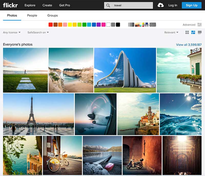Open the Explore menu
205x176 pixels.
[x=30, y=5]
